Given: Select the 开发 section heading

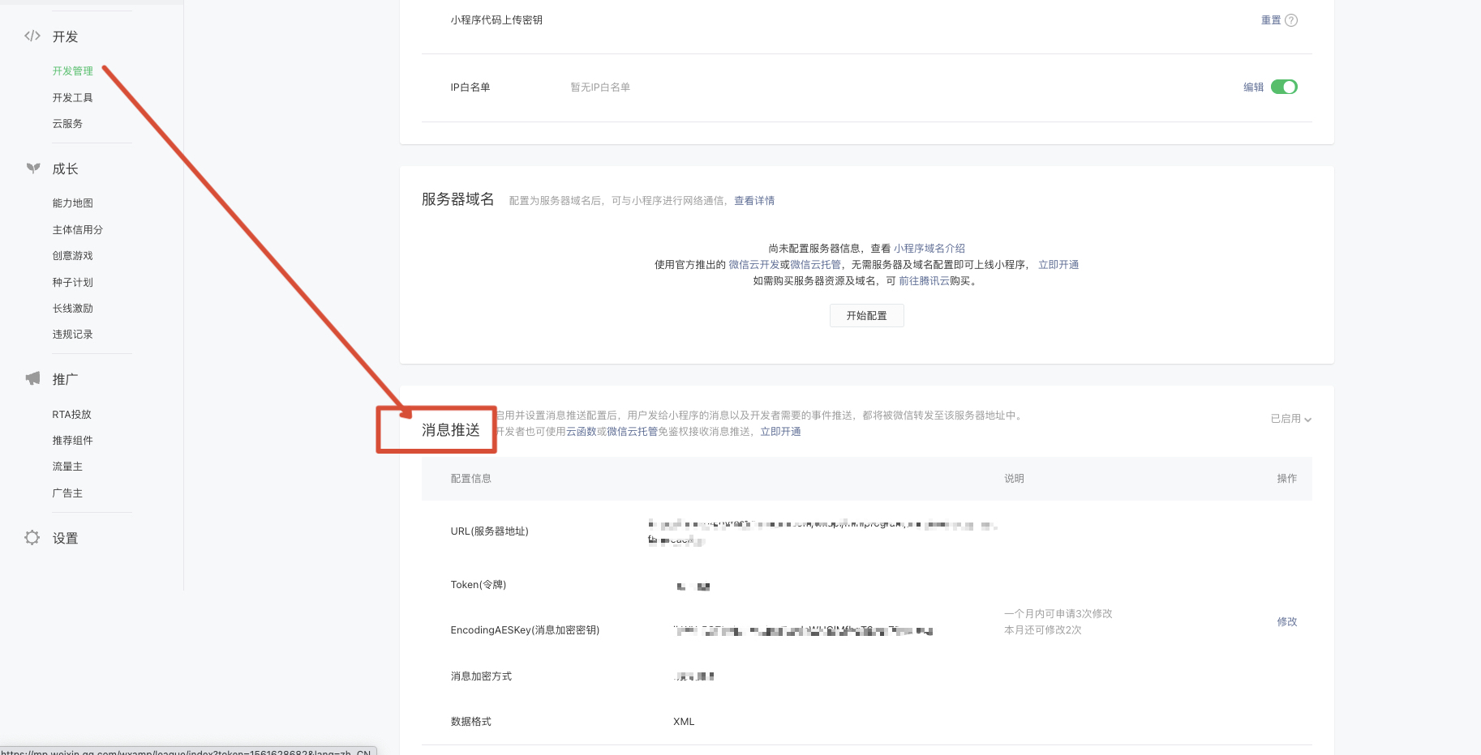Looking at the screenshot, I should pos(65,36).
